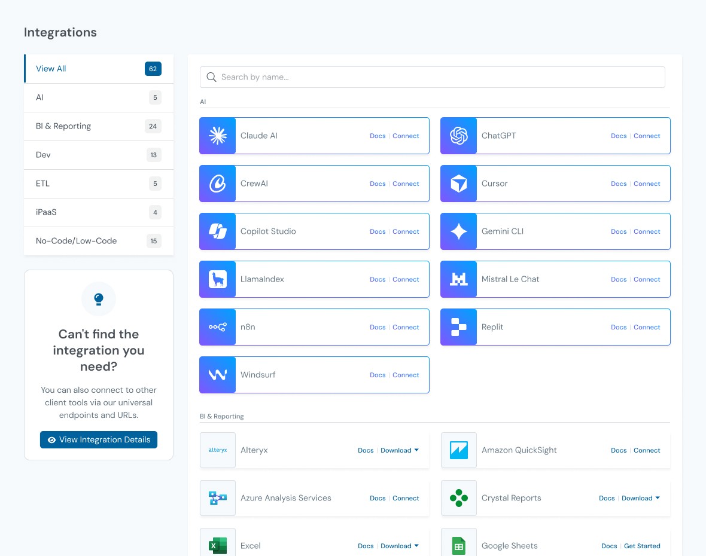This screenshot has height=556, width=706.
Task: Filter by the Dev category
Action: pos(99,155)
